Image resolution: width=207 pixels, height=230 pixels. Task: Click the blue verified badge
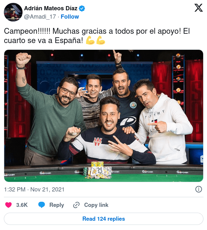pos(82,8)
